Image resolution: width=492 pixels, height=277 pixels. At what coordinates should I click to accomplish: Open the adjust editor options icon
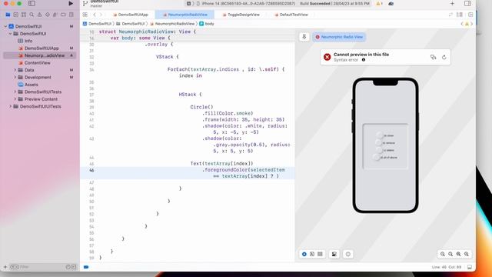460,15
